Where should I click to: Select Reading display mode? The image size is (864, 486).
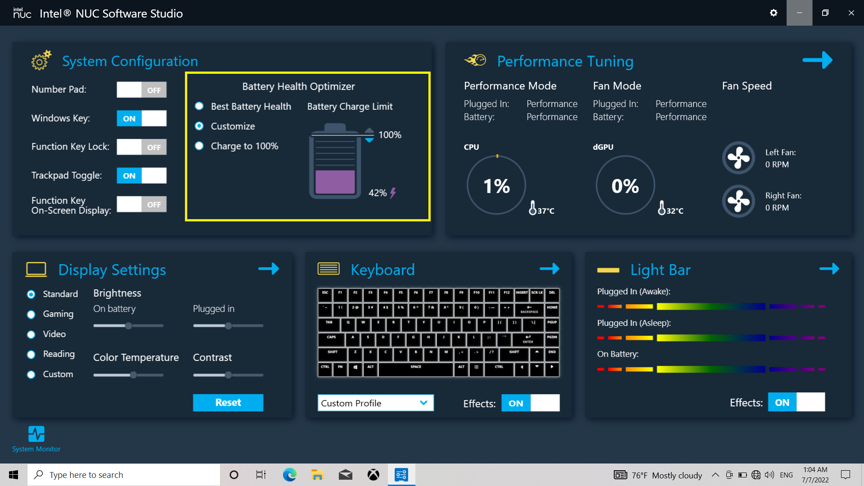coord(31,355)
